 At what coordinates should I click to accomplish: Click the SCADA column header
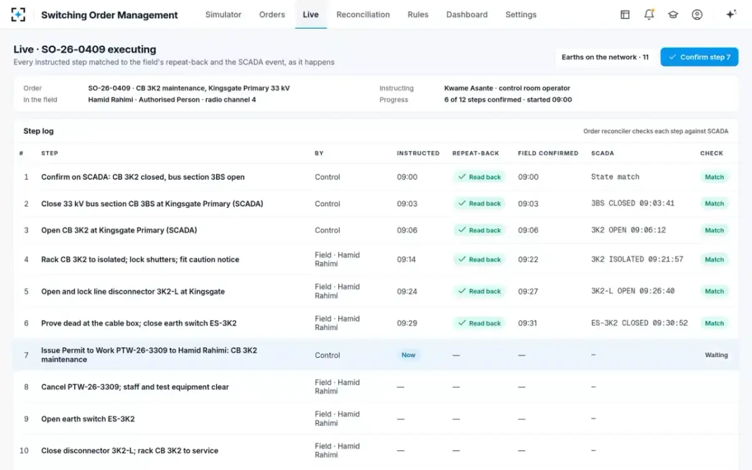(602, 154)
